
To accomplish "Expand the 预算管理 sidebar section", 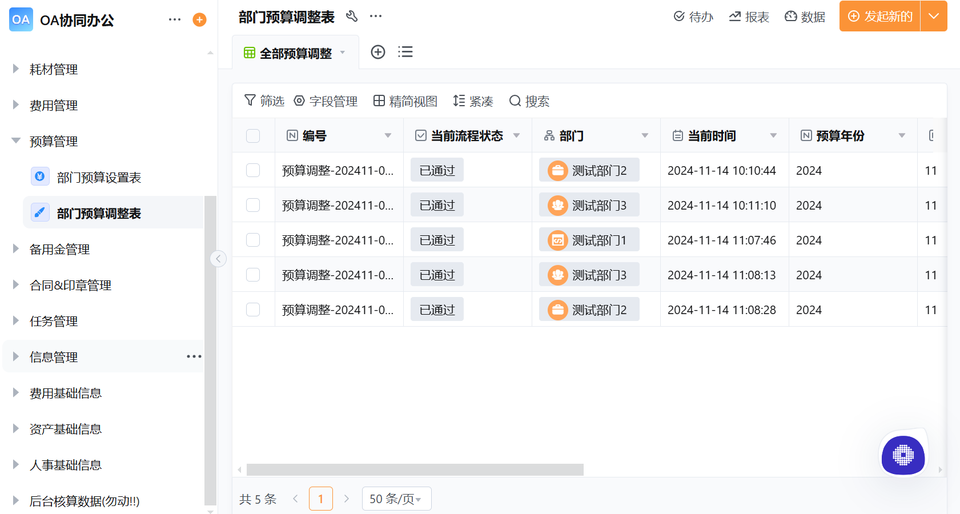I will (54, 141).
